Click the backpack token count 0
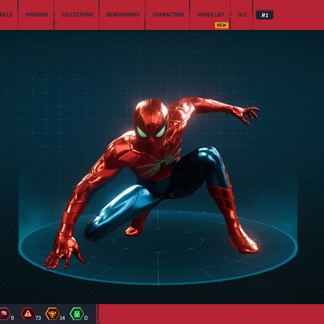The width and height of the screenshot is (324, 324). (x=86, y=318)
